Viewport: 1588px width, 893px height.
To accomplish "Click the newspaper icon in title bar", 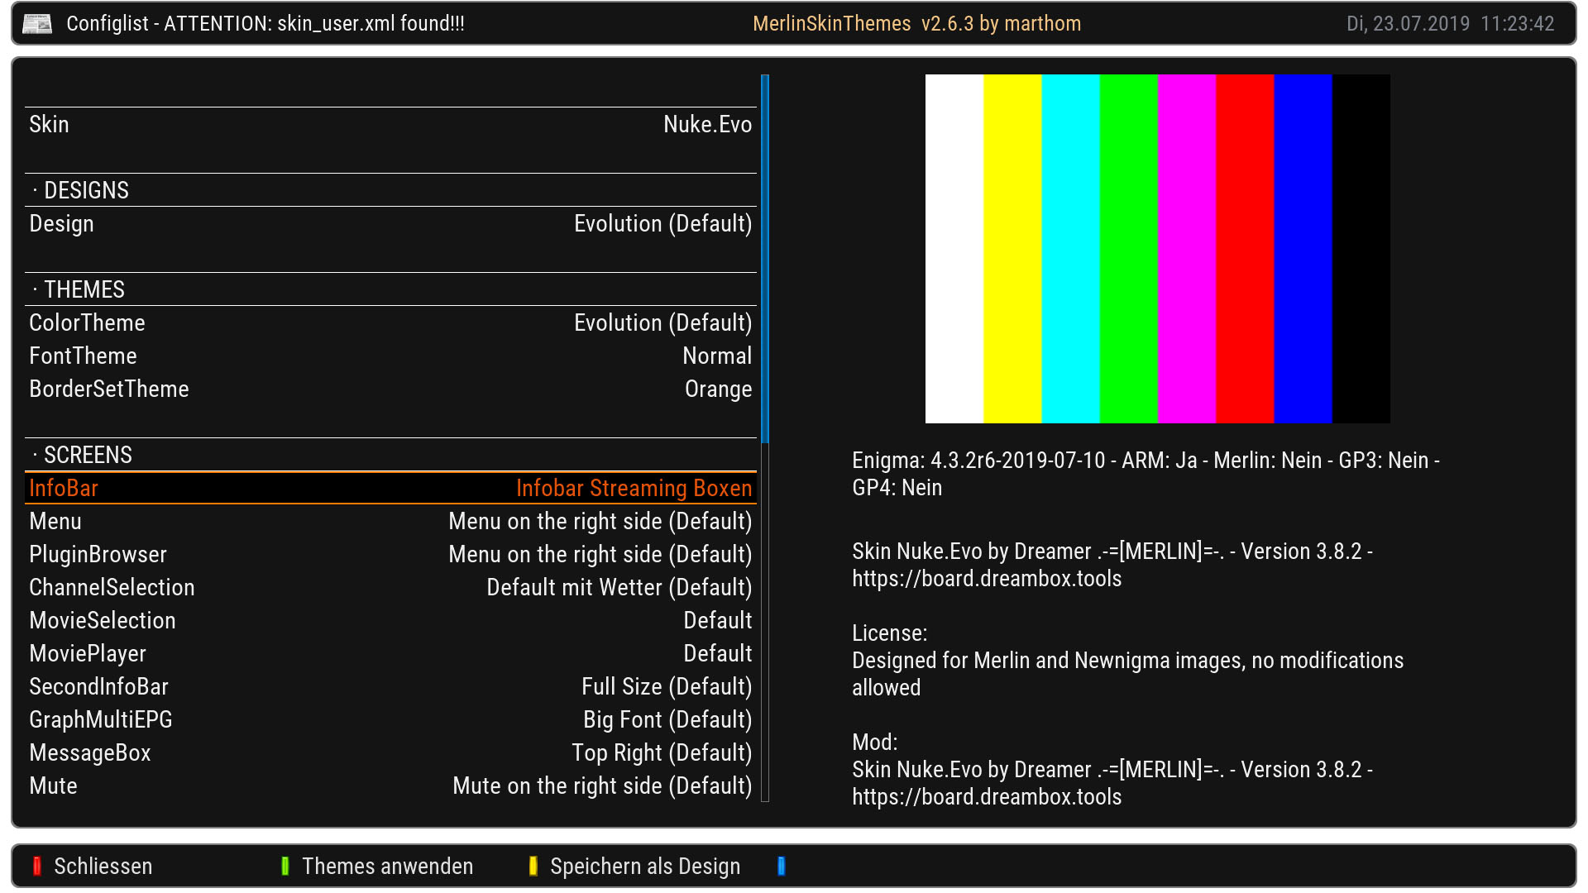I will point(37,24).
